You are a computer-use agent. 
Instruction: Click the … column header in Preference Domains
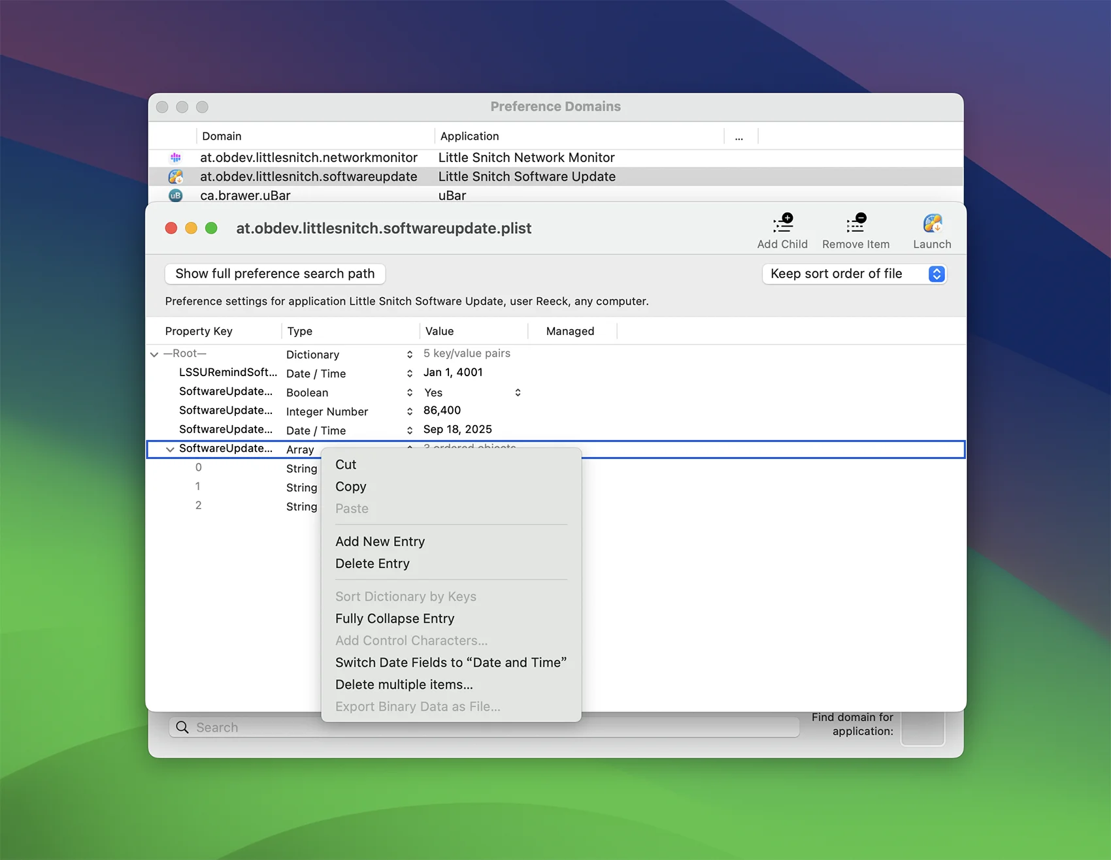740,136
